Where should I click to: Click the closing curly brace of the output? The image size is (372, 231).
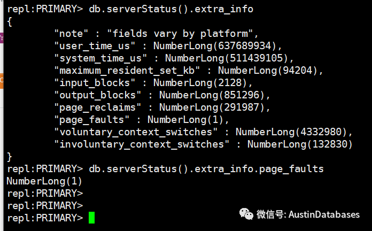[x=10, y=157]
